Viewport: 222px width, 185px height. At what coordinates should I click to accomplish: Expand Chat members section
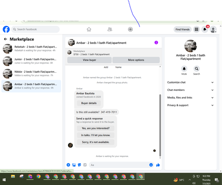pyautogui.click(x=190, y=90)
